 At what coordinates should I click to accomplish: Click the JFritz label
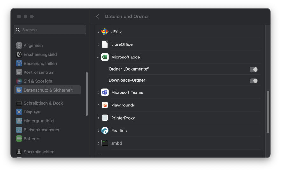click(x=116, y=32)
